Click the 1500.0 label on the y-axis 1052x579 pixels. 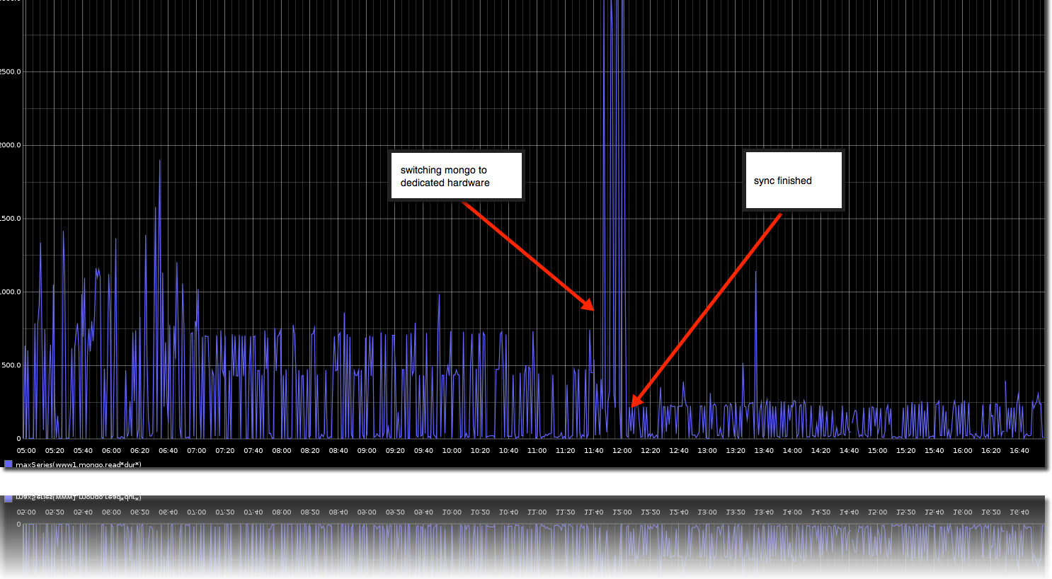(x=10, y=219)
